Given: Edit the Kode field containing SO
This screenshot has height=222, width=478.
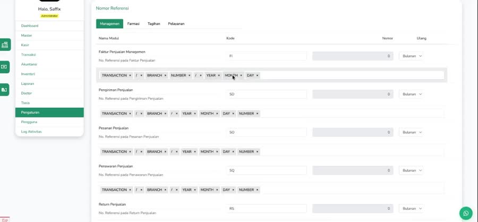Looking at the screenshot, I should [267, 132].
